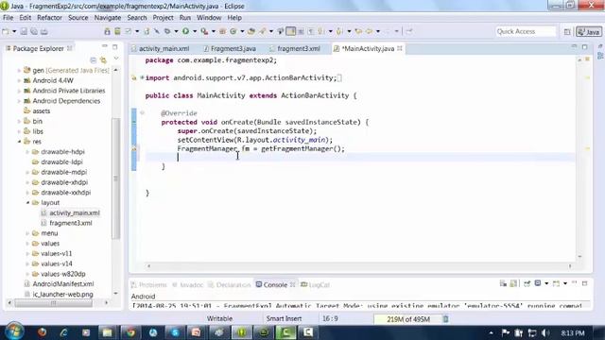The width and height of the screenshot is (605, 340).
Task: Open the Run button dropdown arrow
Action: click(x=195, y=31)
